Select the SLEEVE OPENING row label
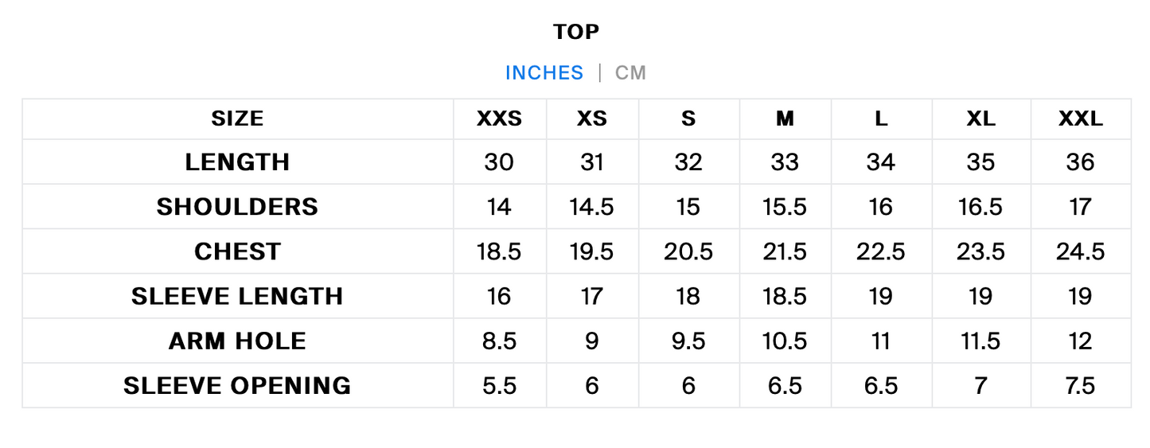 (x=237, y=386)
